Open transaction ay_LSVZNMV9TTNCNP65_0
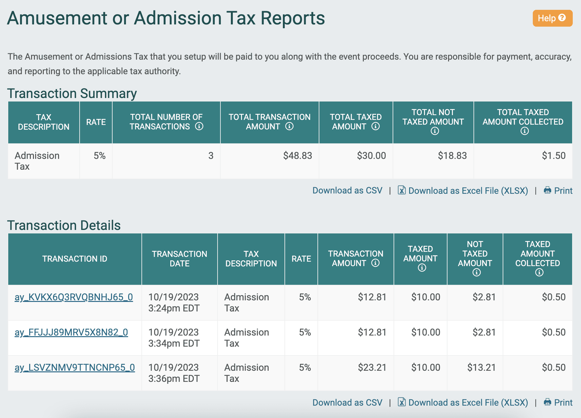Image resolution: width=581 pixels, height=418 pixels. coord(74,368)
